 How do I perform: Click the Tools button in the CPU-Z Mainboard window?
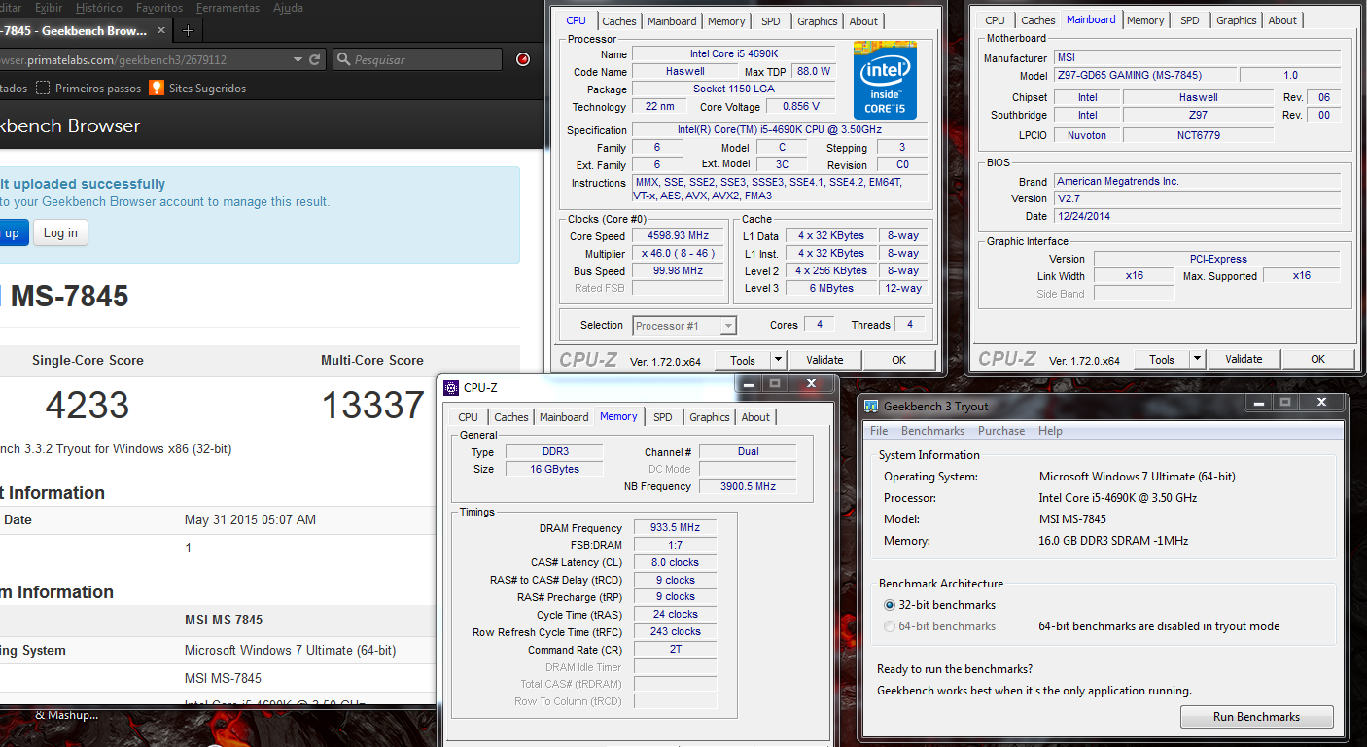[x=1161, y=360]
